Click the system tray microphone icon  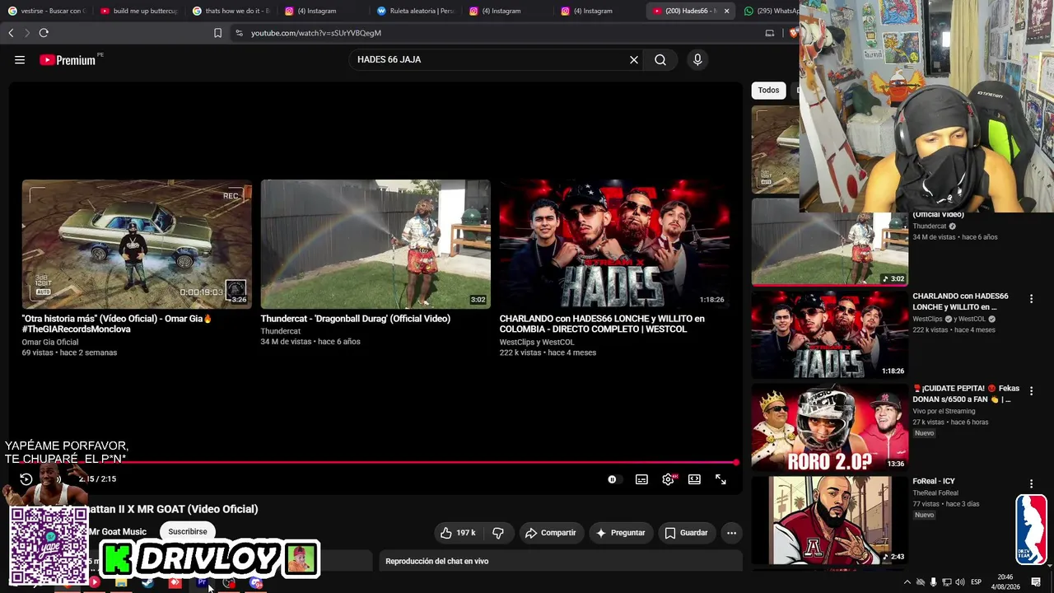tap(933, 582)
